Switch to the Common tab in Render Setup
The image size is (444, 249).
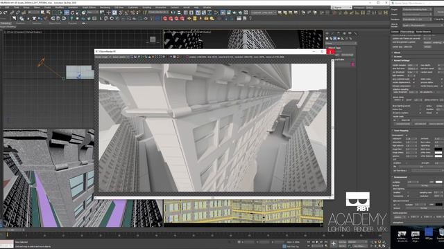(395, 32)
